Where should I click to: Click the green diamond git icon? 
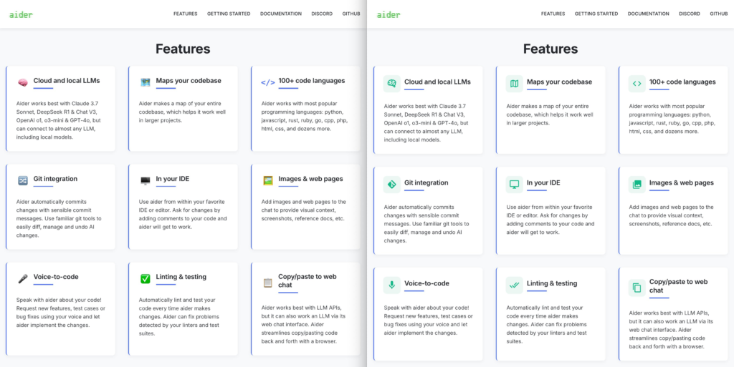391,185
